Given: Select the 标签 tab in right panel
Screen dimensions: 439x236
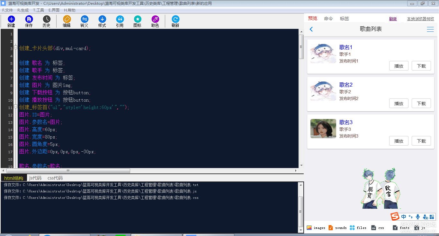Looking at the screenshot, I should click(345, 19).
